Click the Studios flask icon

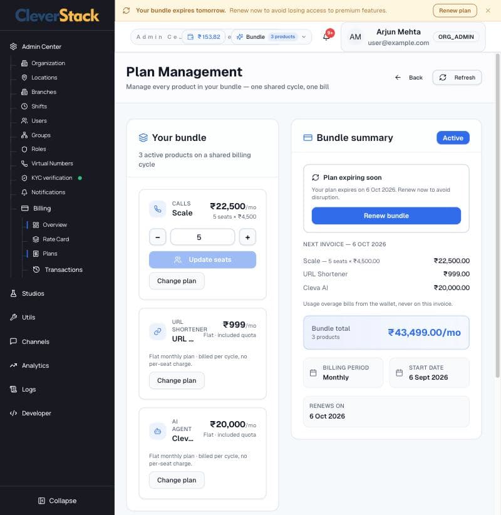click(x=13, y=294)
